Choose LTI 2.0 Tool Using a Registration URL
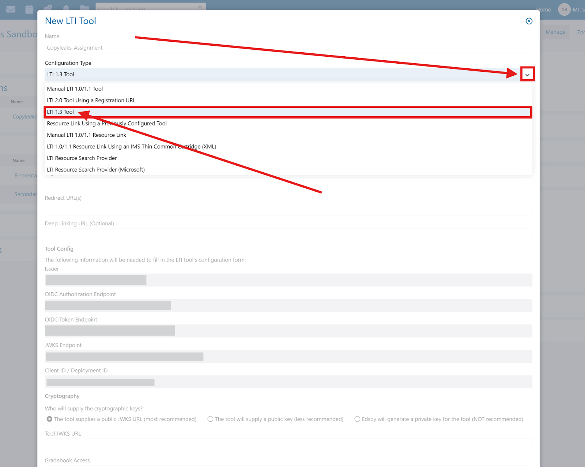This screenshot has width=585, height=467. (x=288, y=100)
